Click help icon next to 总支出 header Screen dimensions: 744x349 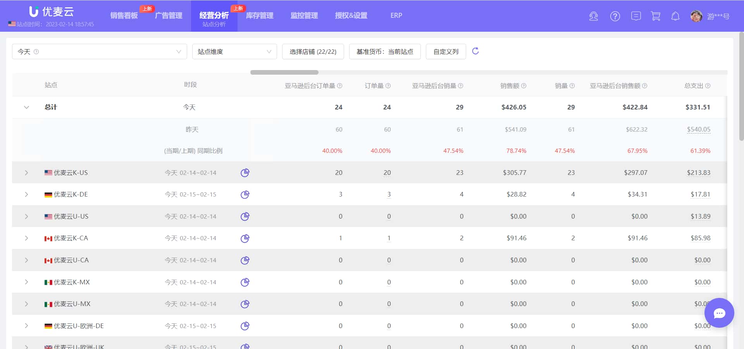708,86
